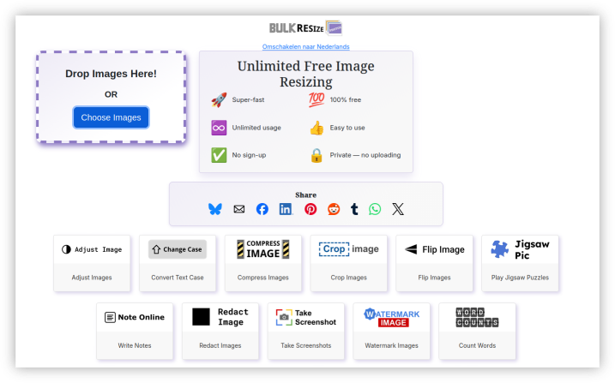Screen dimensions: 615x383
Task: Click the infinity Unlimited usage icon
Action: (219, 128)
